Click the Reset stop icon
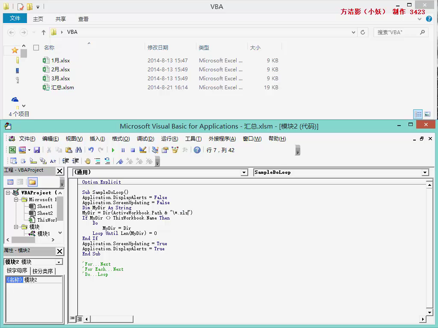This screenshot has width=438, height=328. pos(133,150)
